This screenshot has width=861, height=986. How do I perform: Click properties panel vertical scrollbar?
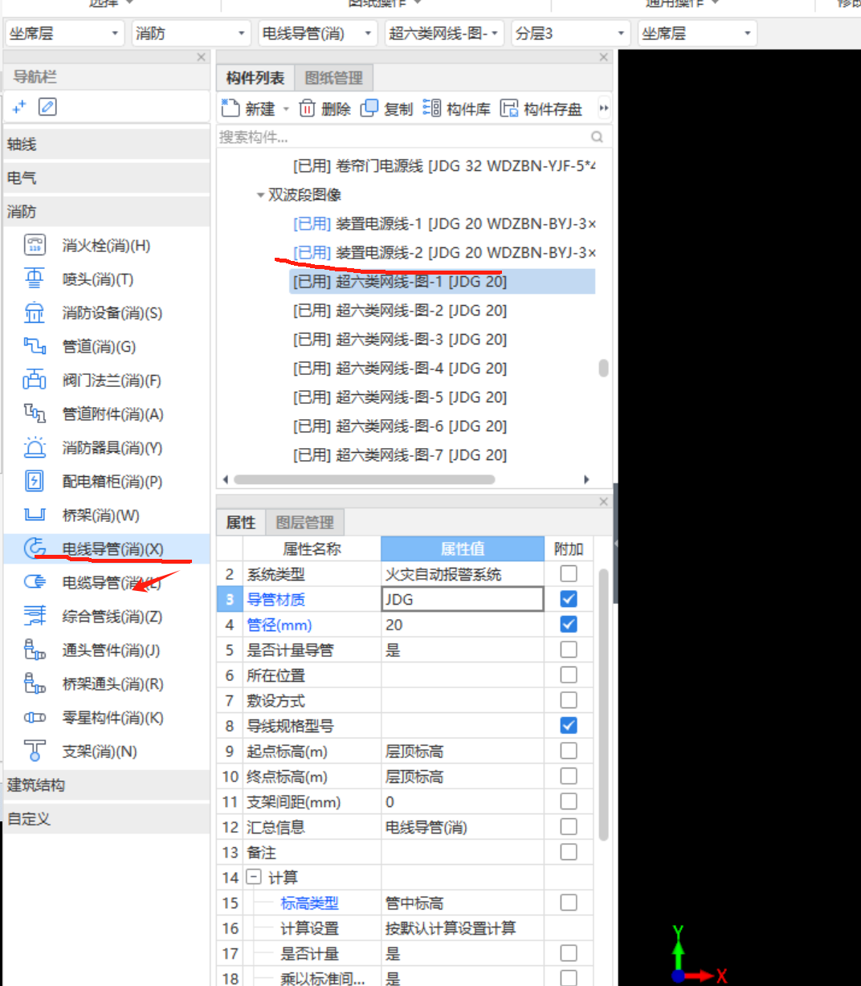[x=604, y=703]
